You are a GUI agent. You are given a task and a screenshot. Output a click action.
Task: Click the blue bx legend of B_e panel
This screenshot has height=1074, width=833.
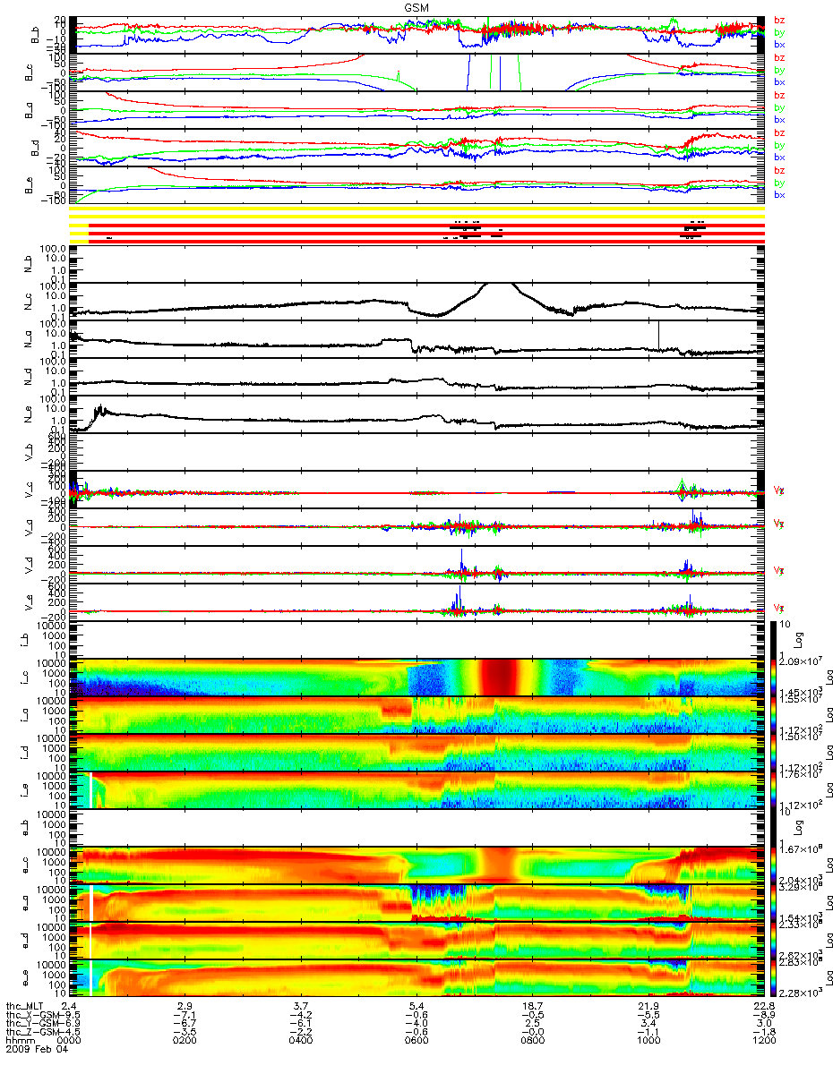click(x=779, y=194)
